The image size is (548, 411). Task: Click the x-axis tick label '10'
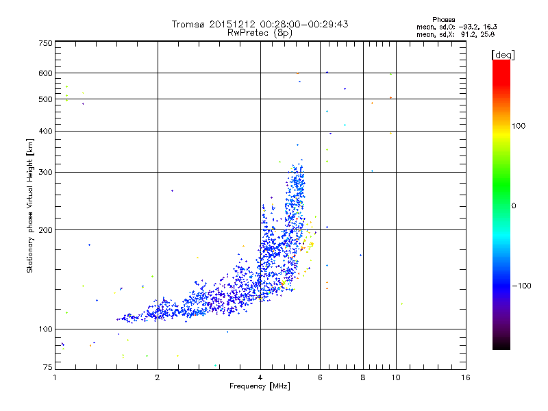(x=396, y=377)
